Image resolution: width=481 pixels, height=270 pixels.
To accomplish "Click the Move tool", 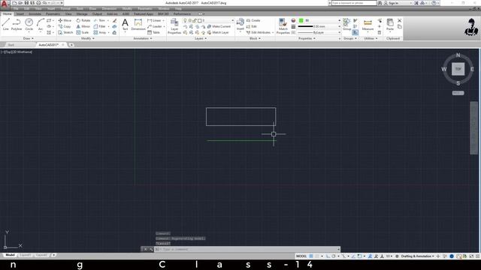I will pyautogui.click(x=65, y=20).
